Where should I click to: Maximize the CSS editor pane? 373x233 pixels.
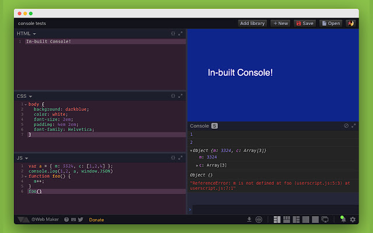181,96
